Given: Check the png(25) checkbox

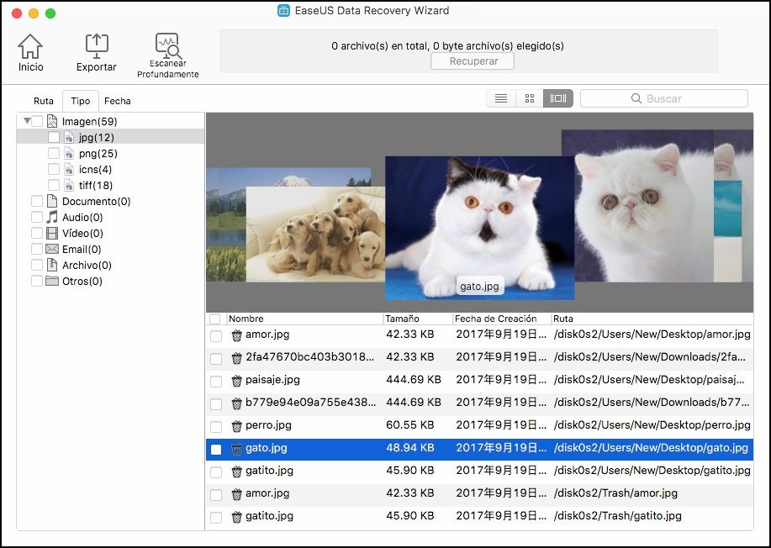Looking at the screenshot, I should [54, 153].
